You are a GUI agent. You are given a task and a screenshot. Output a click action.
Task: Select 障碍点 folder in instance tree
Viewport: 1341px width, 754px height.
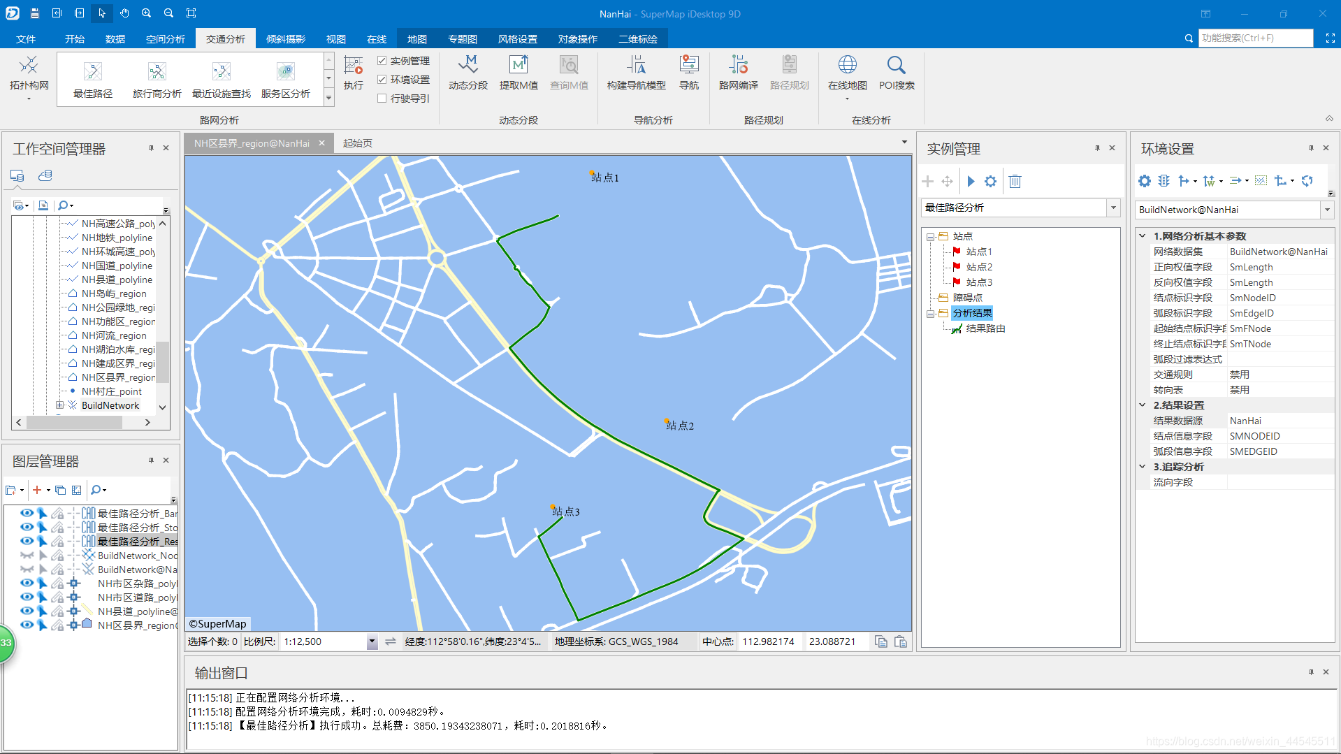(x=968, y=298)
